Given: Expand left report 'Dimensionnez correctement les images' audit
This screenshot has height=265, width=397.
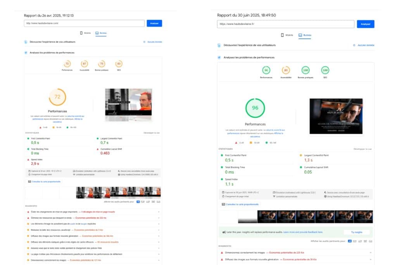Looking at the screenshot, I should 93,260.
